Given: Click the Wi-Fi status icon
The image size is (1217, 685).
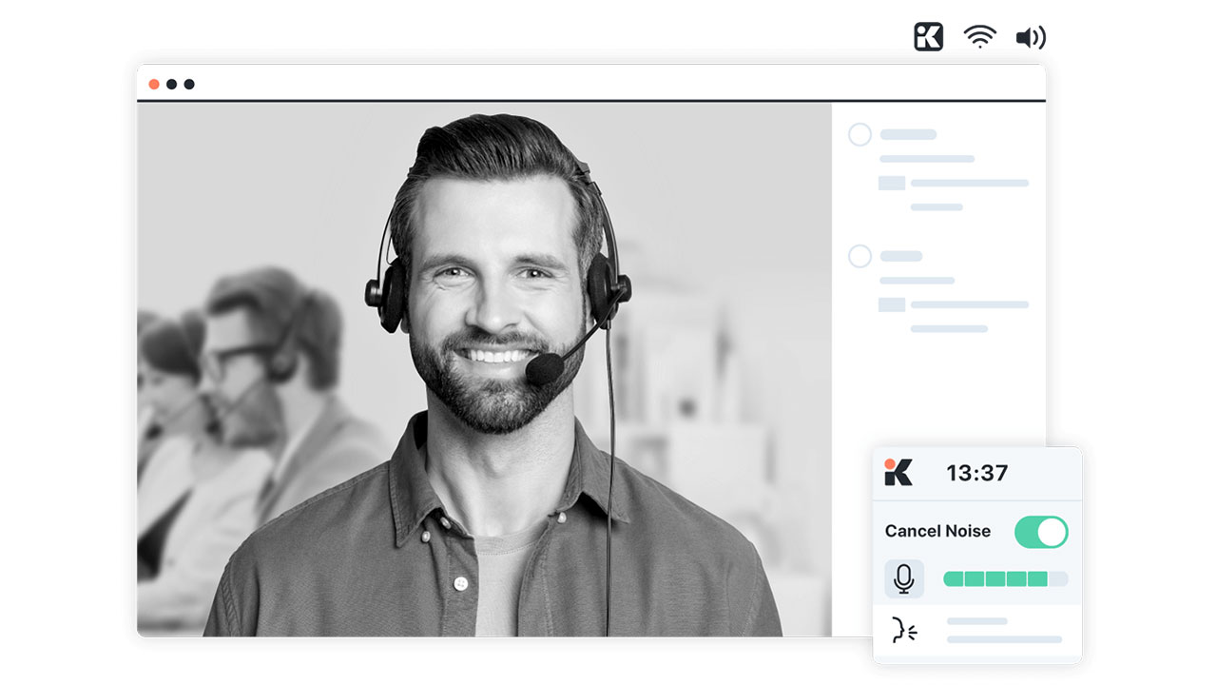Looking at the screenshot, I should click(x=979, y=37).
